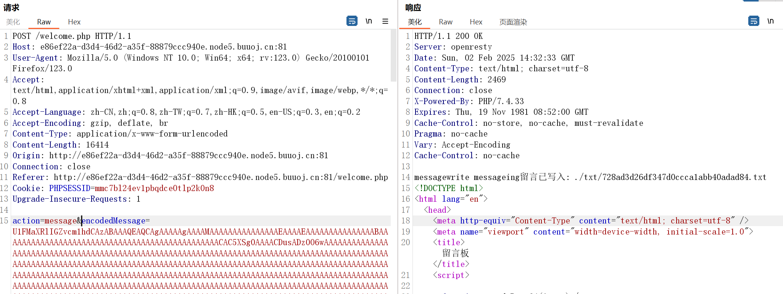
Task: Click the Content-Length 16414 value
Action: pos(97,145)
